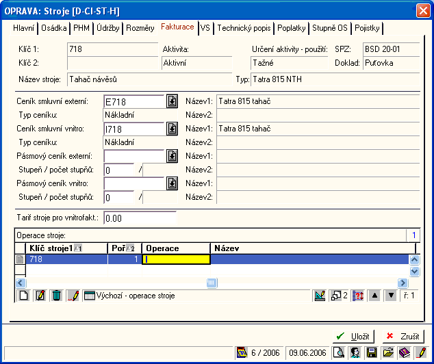Sort by the Poř column header
Image resolution: width=434 pixels, height=364 pixels.
tap(125, 248)
